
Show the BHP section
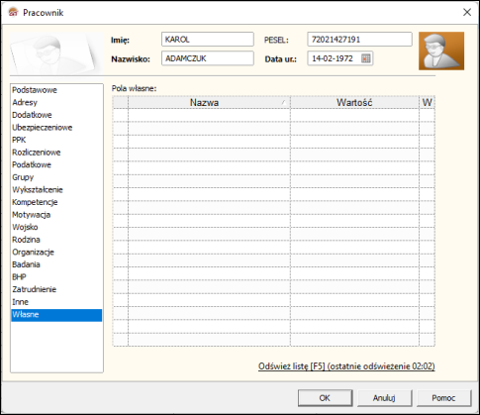(x=19, y=277)
